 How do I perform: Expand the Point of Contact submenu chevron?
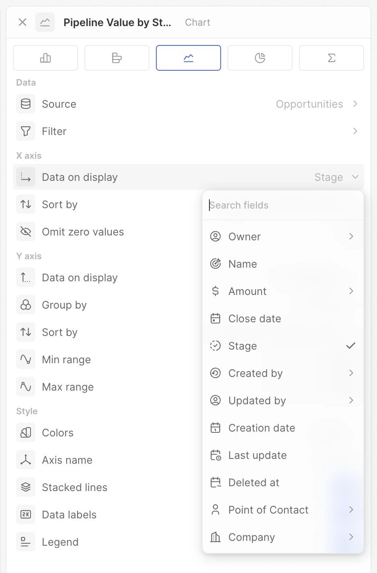[x=351, y=510]
